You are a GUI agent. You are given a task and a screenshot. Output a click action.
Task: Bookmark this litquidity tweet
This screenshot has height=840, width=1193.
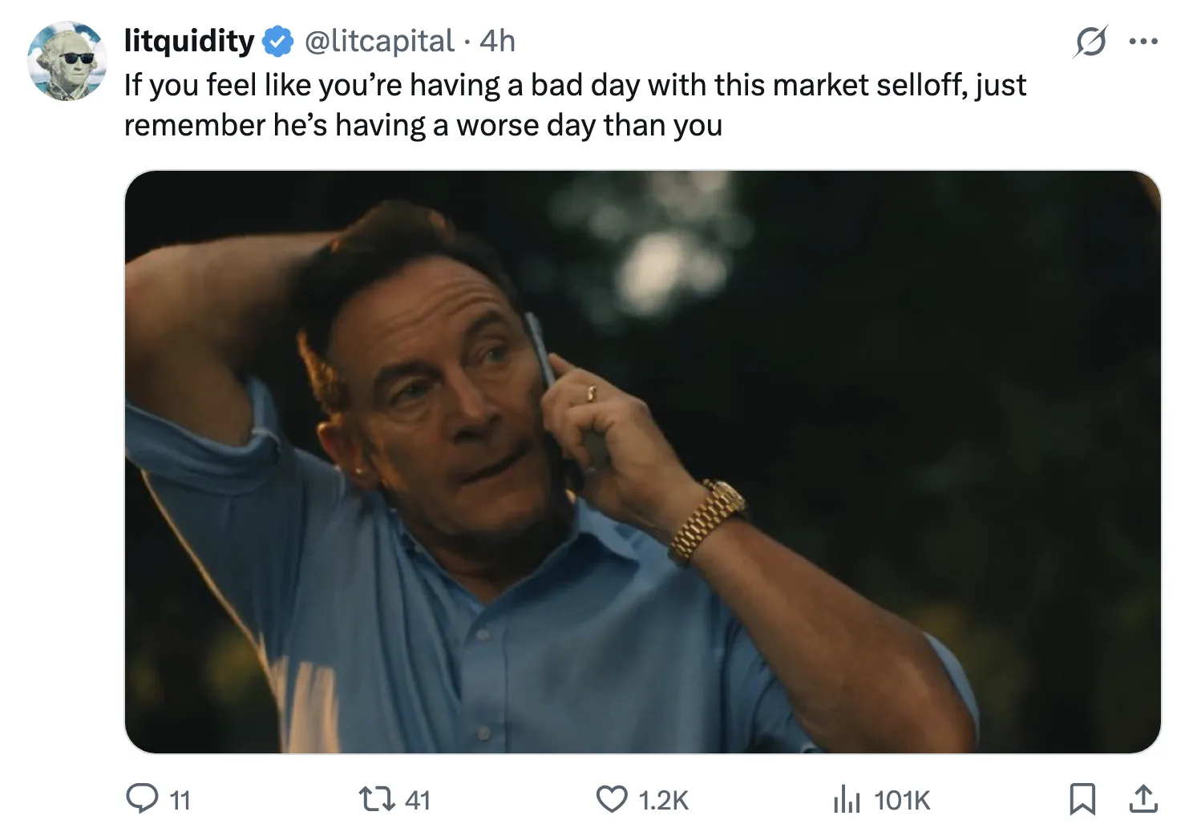pyautogui.click(x=1082, y=799)
